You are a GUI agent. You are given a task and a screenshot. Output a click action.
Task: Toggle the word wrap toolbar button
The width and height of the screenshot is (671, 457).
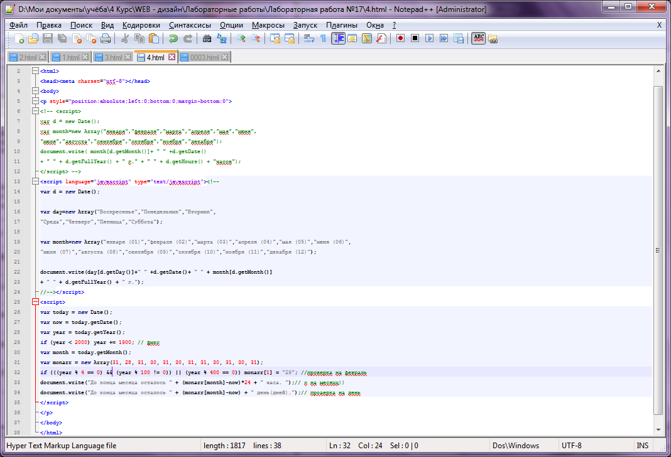(308, 38)
